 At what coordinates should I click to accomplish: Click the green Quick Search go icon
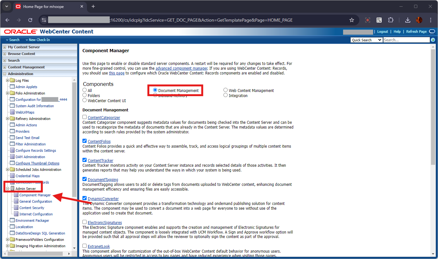pyautogui.click(x=433, y=40)
